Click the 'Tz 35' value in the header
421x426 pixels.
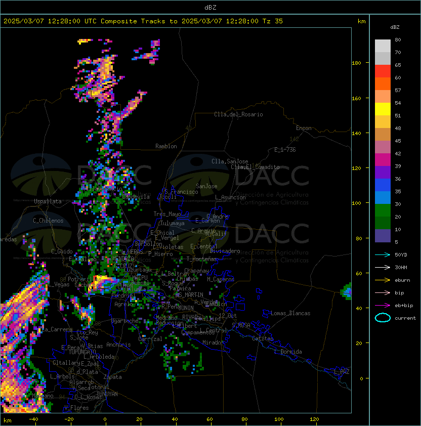click(273, 21)
